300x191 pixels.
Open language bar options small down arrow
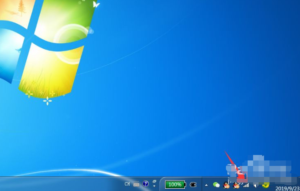pos(154,186)
